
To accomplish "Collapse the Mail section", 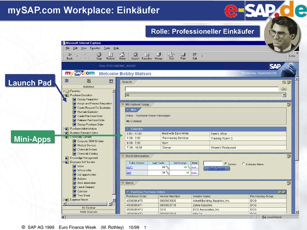I will (128, 110).
